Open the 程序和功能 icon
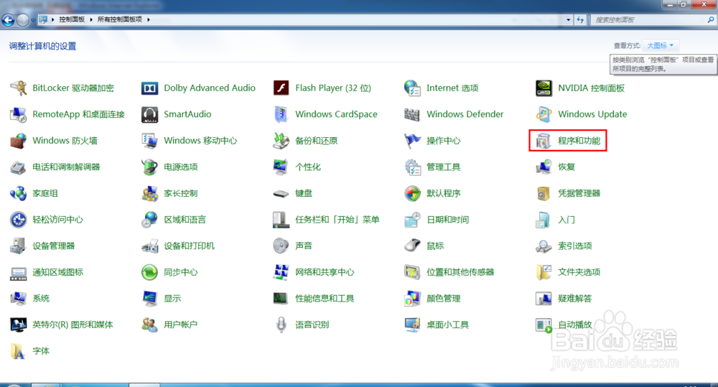Screen dimensions: 718x387 click(544, 141)
